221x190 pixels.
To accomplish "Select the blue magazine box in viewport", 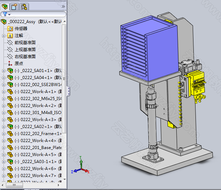I will pyautogui.click(x=149, y=49).
